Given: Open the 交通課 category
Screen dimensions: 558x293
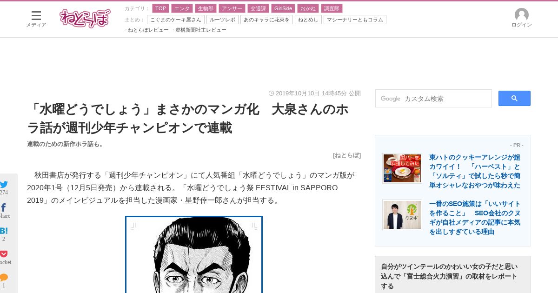Looking at the screenshot, I should 258,8.
